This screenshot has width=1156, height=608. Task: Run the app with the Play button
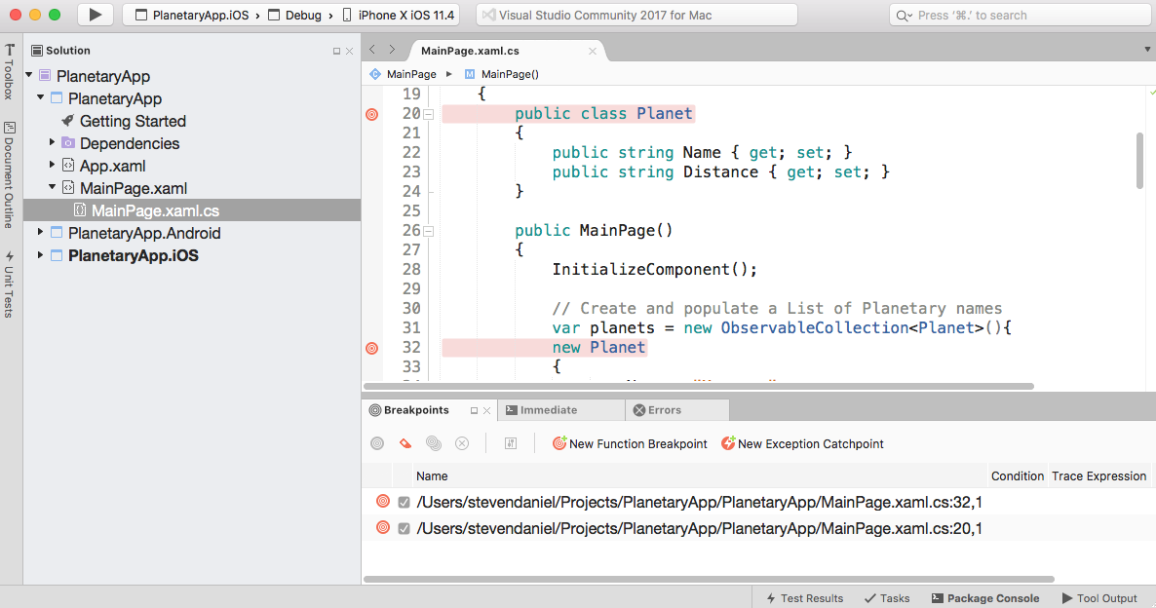coord(96,15)
